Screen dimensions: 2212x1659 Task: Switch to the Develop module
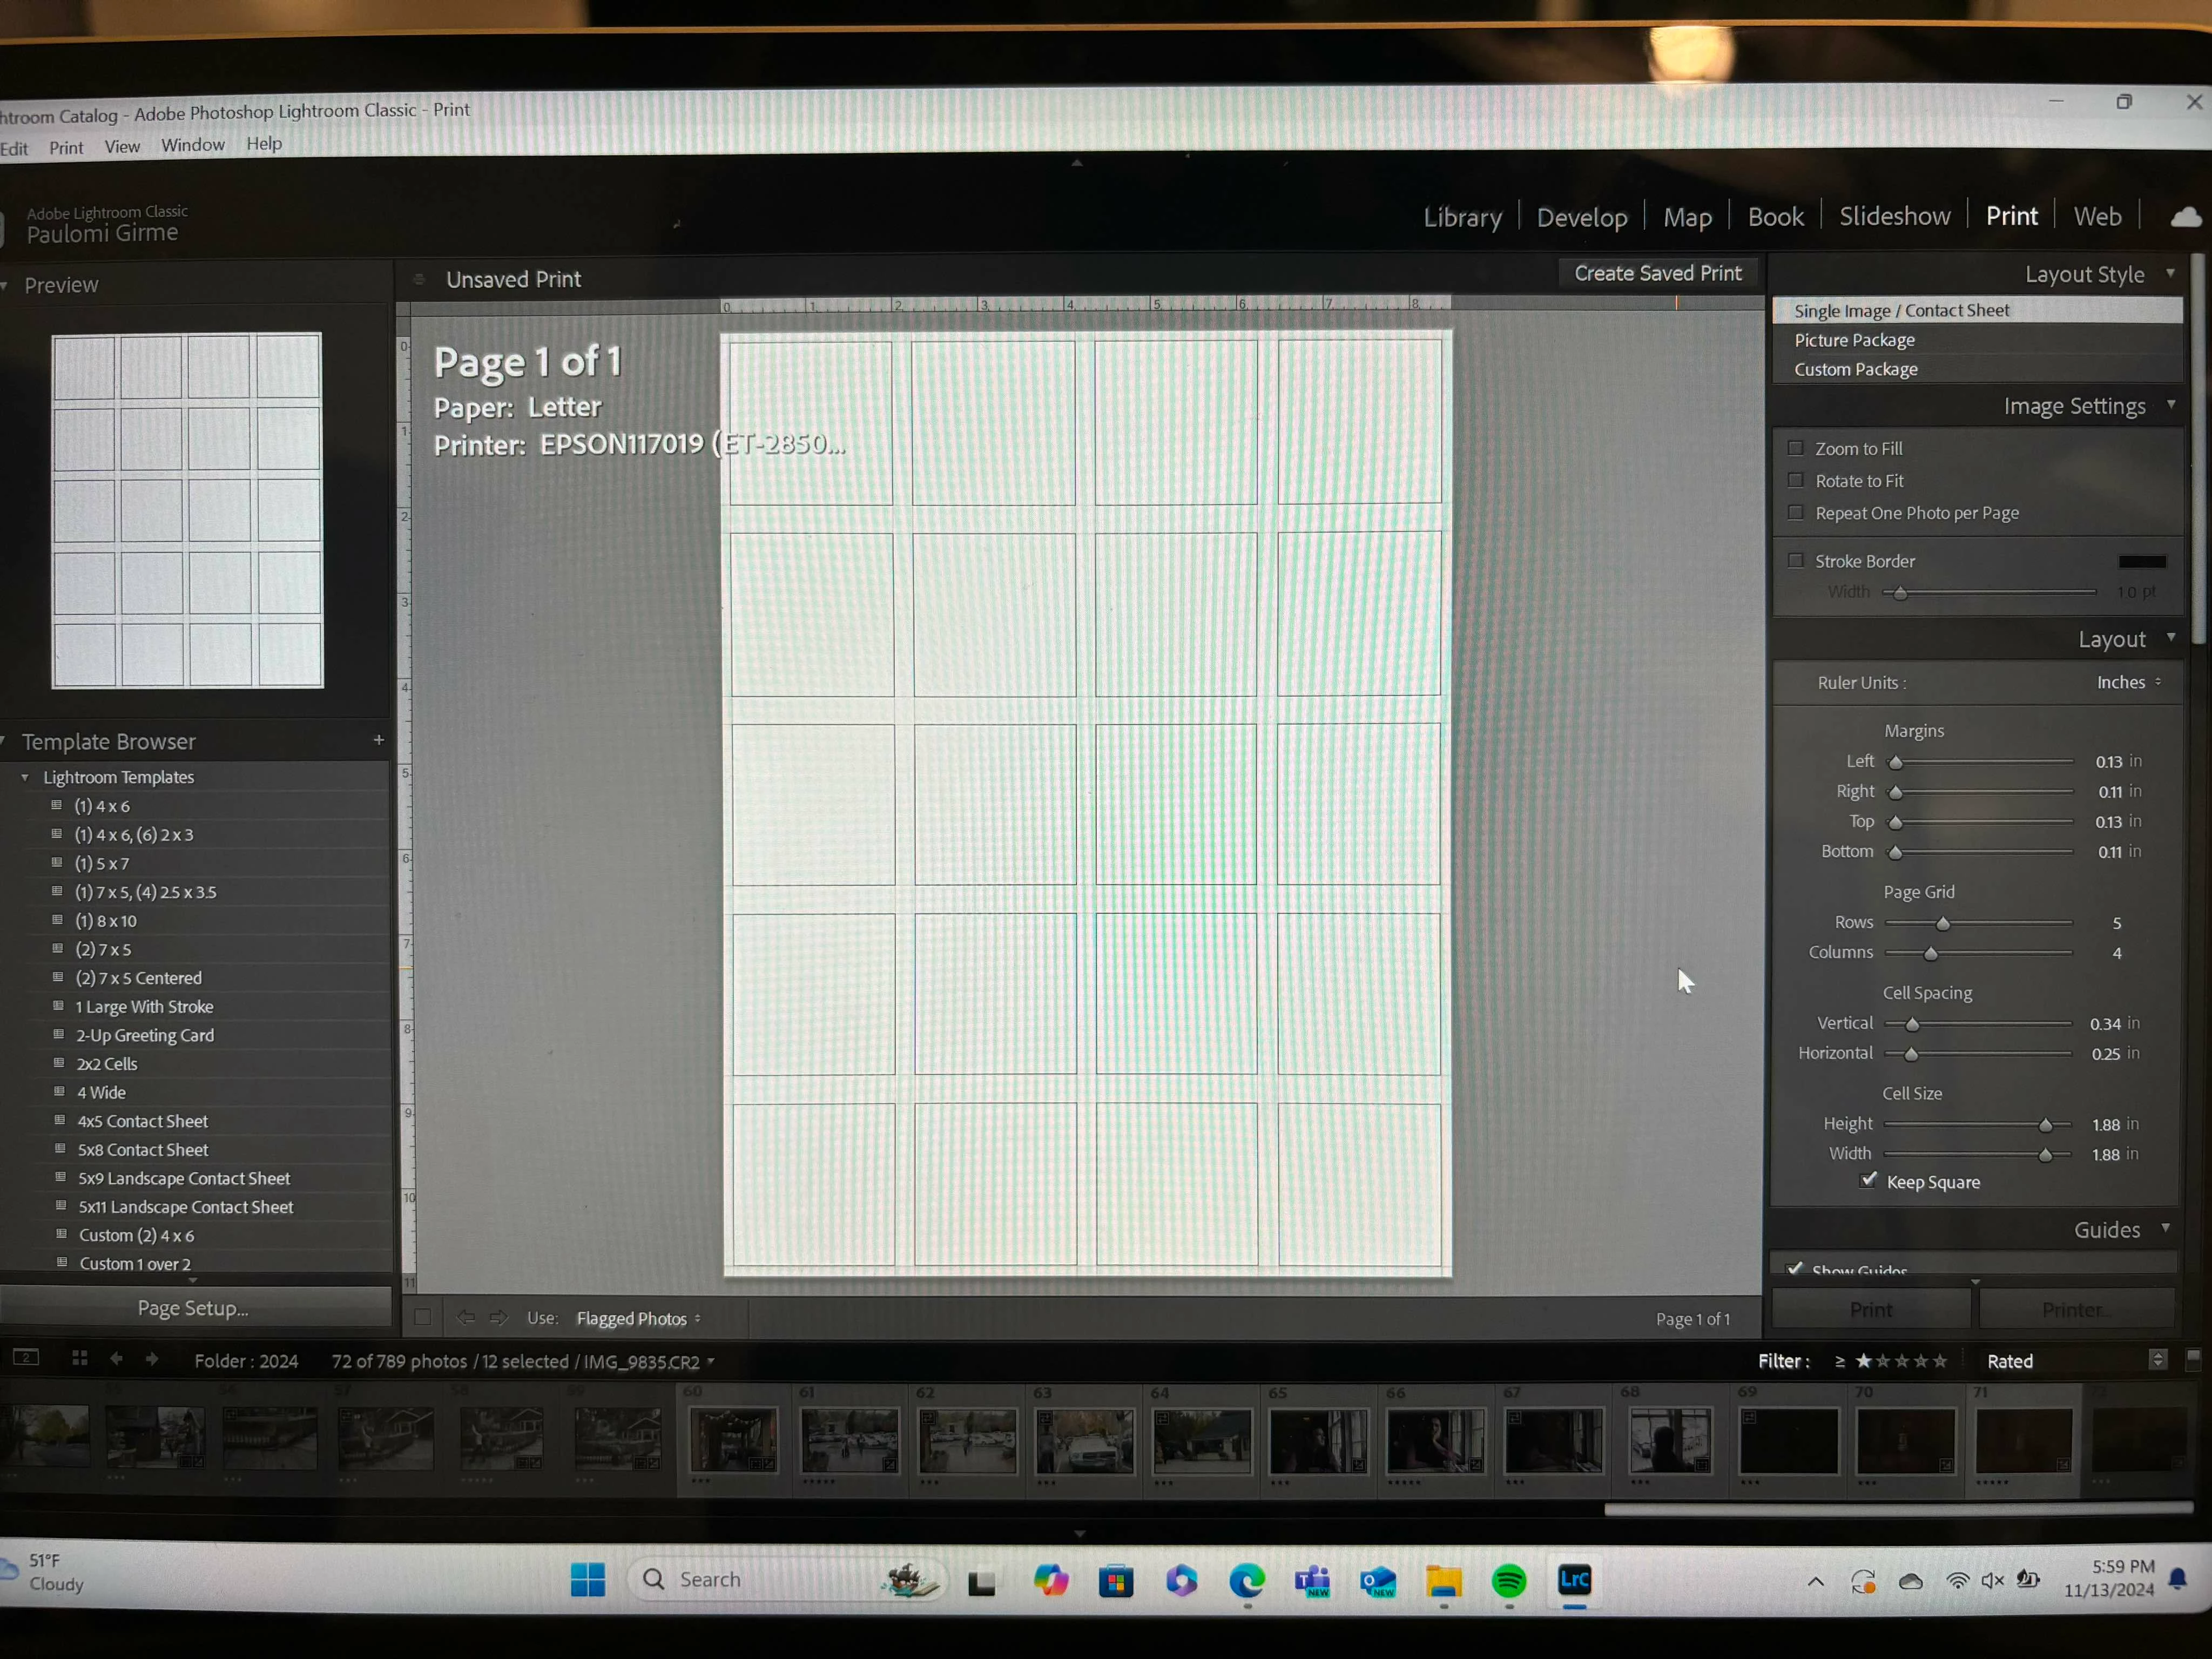pos(1581,217)
